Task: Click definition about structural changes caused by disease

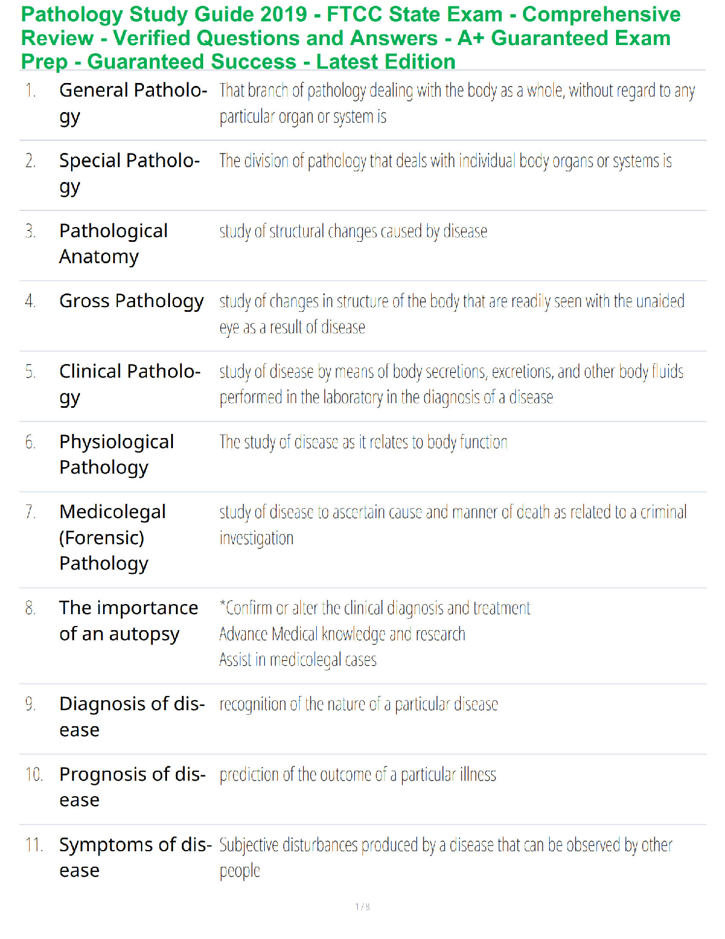Action: (354, 231)
